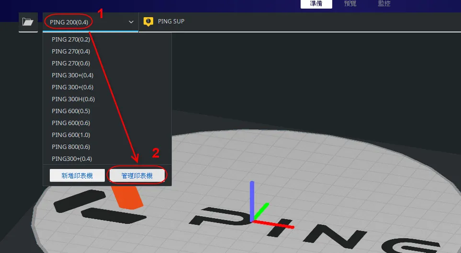Click the red X axis of gizmo
This screenshot has width=461, height=253.
(x=274, y=224)
